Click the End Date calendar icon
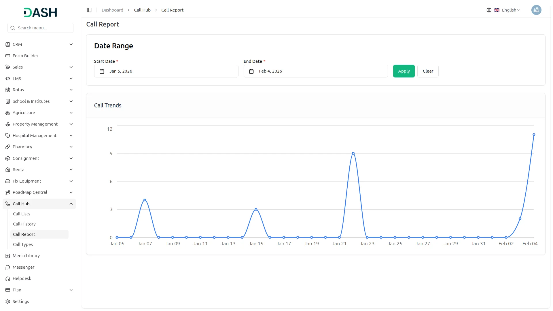This screenshot has width=553, height=311. 251,71
